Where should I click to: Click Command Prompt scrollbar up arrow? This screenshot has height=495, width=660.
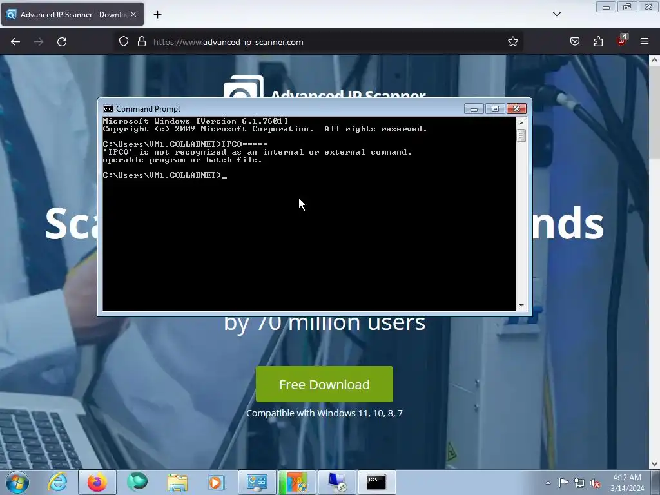[x=521, y=123]
